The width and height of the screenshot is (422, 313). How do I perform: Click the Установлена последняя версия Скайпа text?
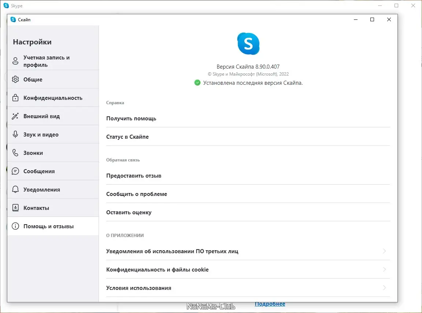(253, 83)
